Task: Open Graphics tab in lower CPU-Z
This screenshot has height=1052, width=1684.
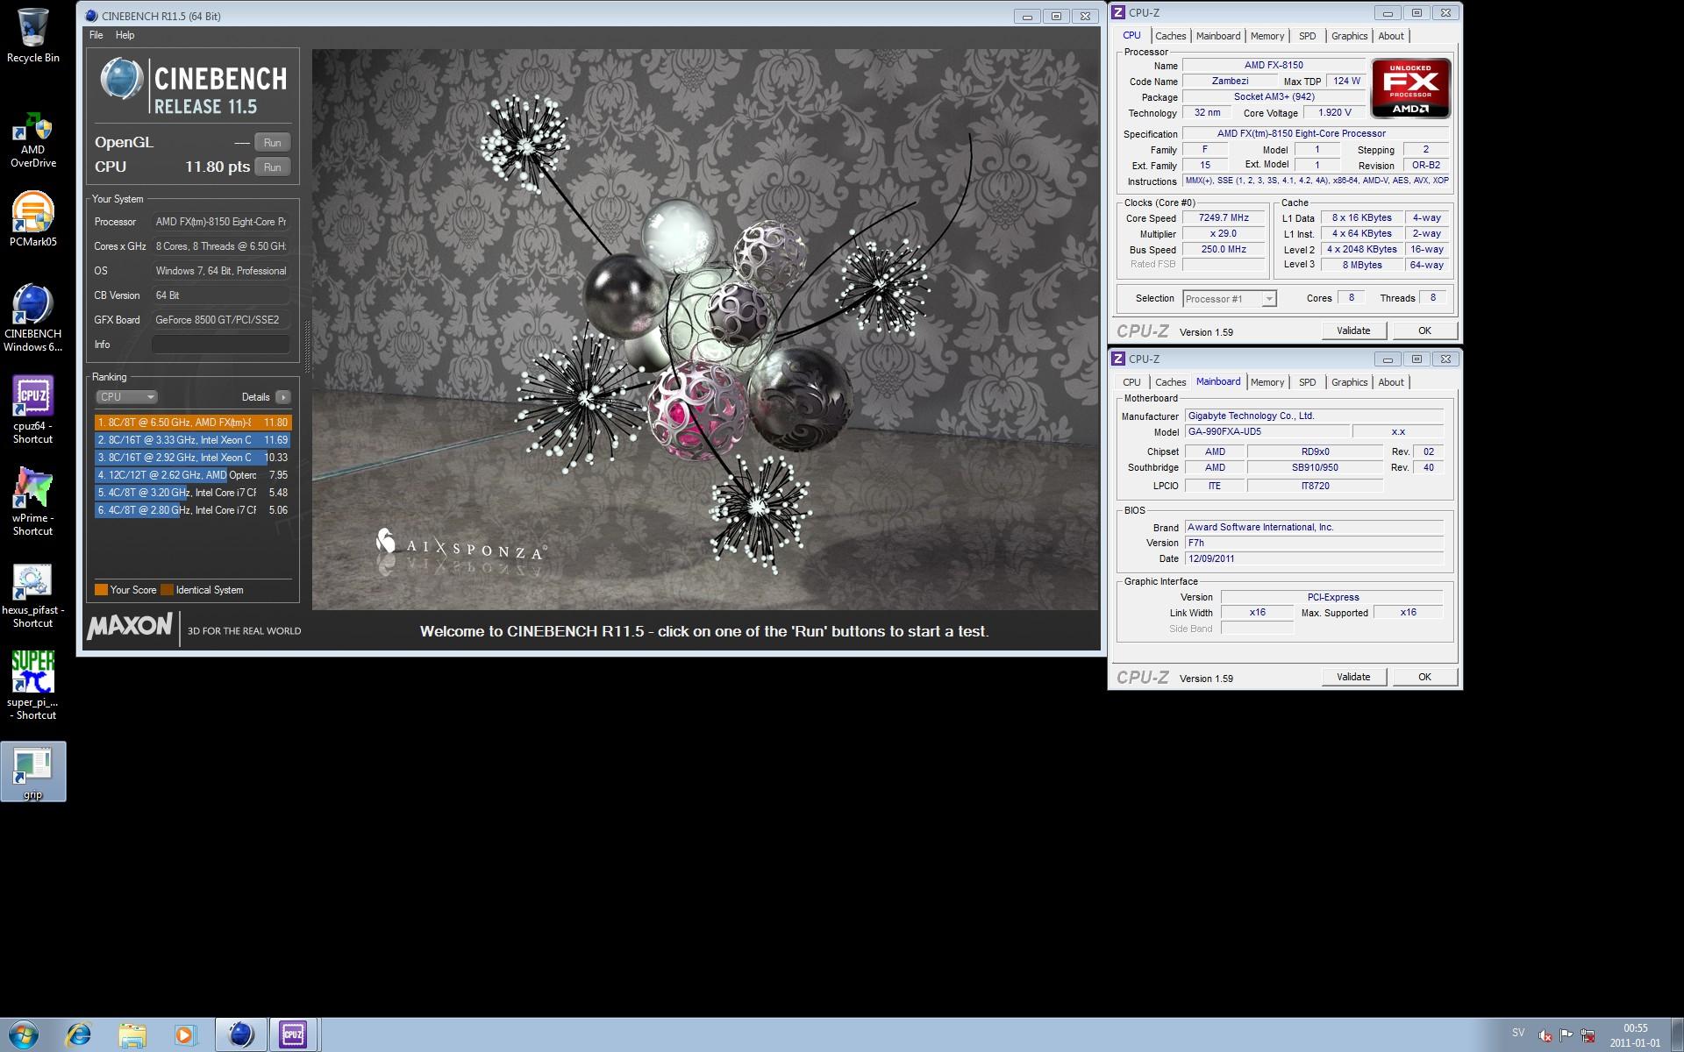Action: [1349, 382]
